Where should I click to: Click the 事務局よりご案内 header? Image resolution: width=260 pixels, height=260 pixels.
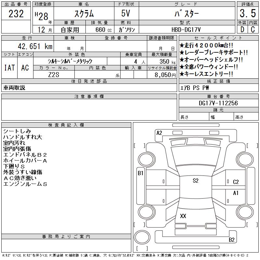click(x=66, y=237)
